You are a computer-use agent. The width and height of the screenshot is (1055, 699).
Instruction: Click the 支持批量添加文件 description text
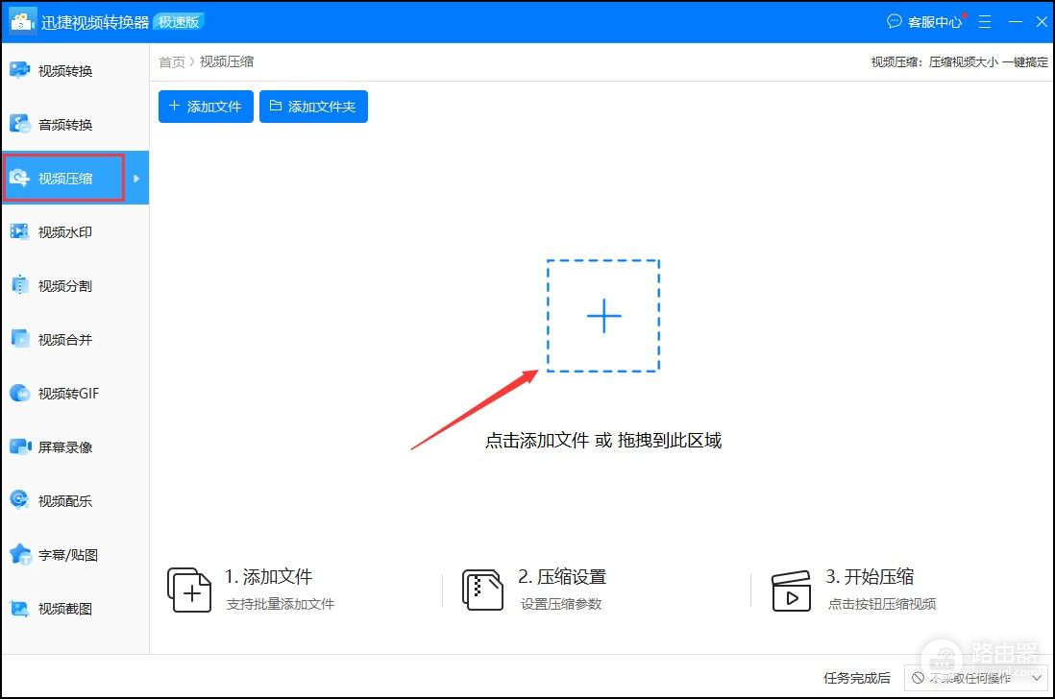pyautogui.click(x=281, y=604)
